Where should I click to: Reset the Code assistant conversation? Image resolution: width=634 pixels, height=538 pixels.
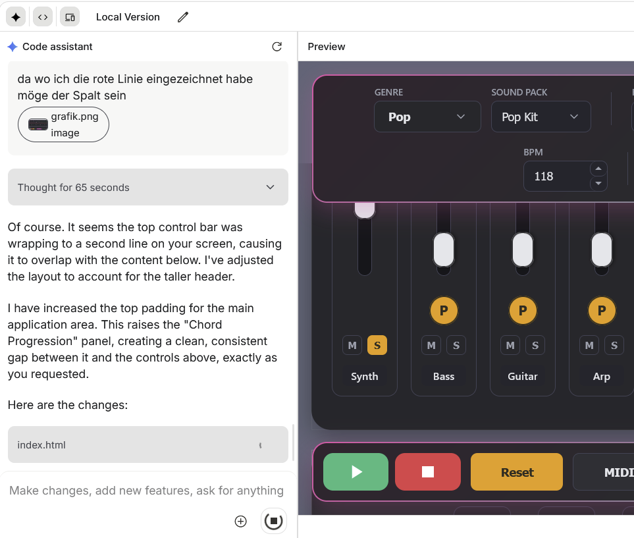(277, 47)
